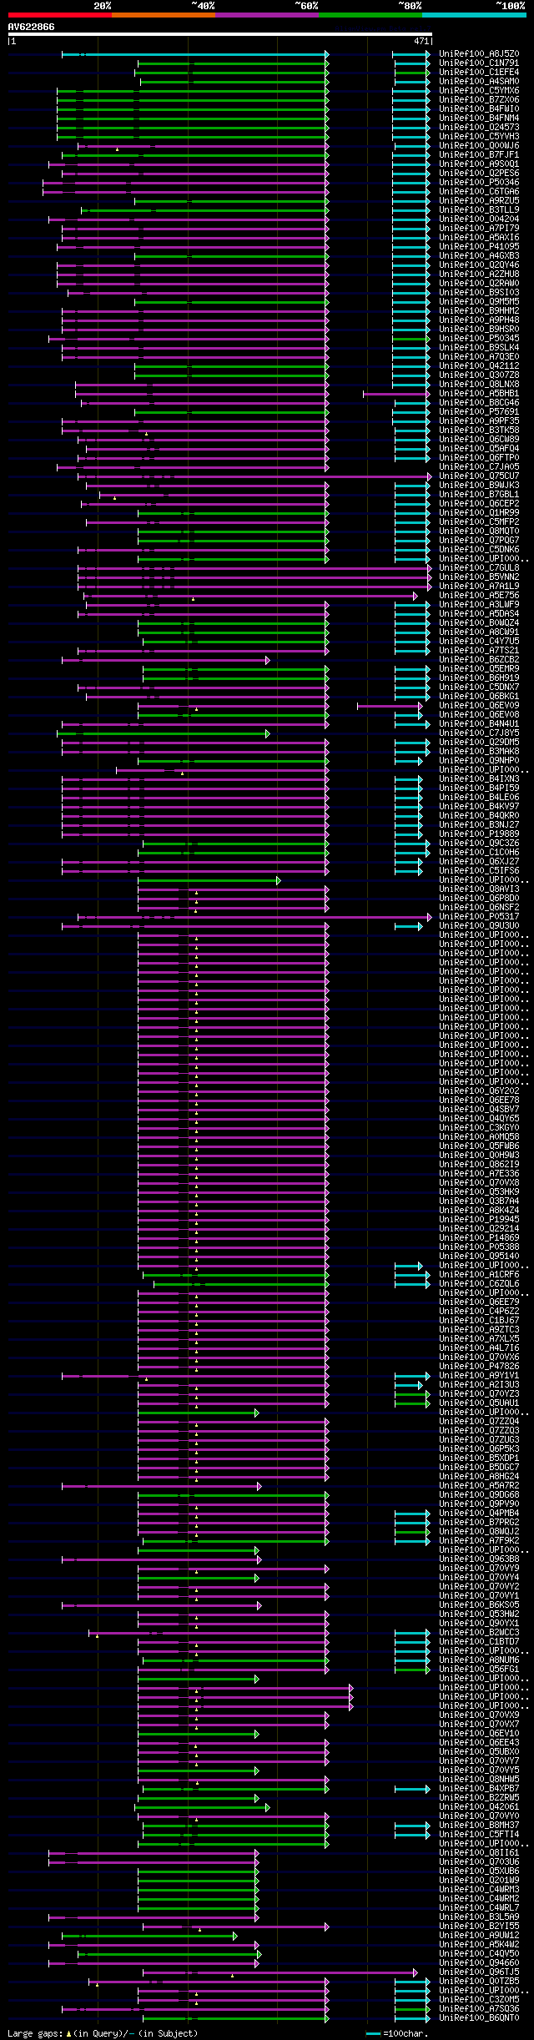Select subject label UniRef100_Q96TJ5
The image size is (534, 2040).
click(479, 1972)
